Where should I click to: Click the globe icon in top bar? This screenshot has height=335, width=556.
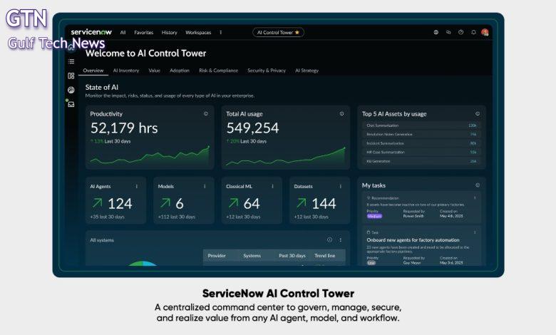point(436,32)
